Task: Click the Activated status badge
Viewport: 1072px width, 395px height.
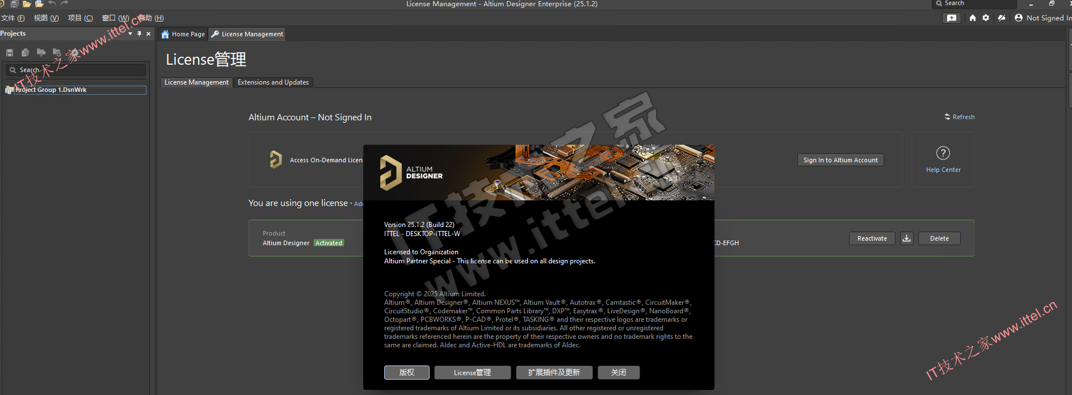Action: click(x=329, y=243)
